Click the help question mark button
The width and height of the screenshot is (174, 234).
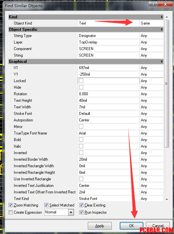[x=153, y=4]
